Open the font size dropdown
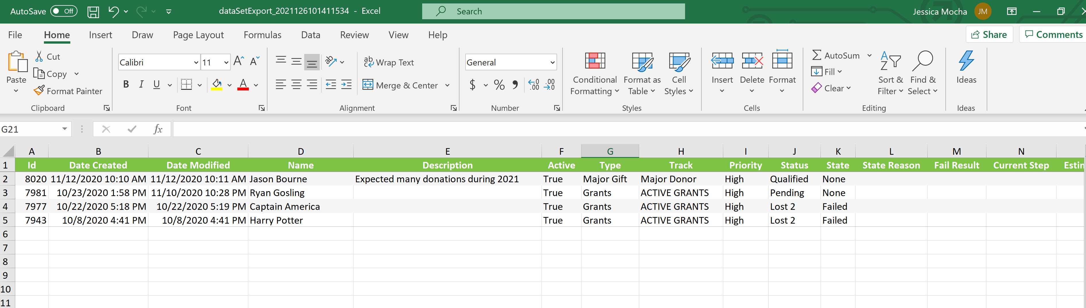1086x308 pixels. [226, 63]
